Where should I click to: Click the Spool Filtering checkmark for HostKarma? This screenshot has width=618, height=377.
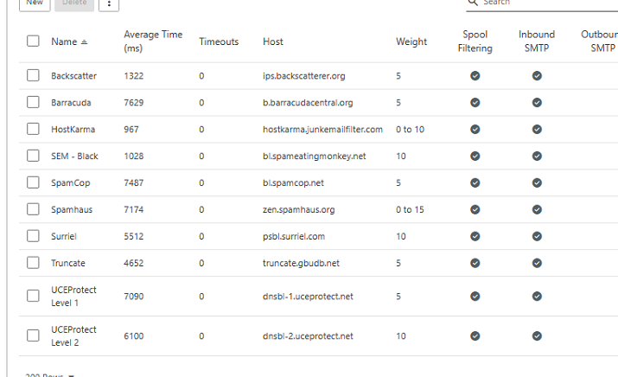(475, 130)
